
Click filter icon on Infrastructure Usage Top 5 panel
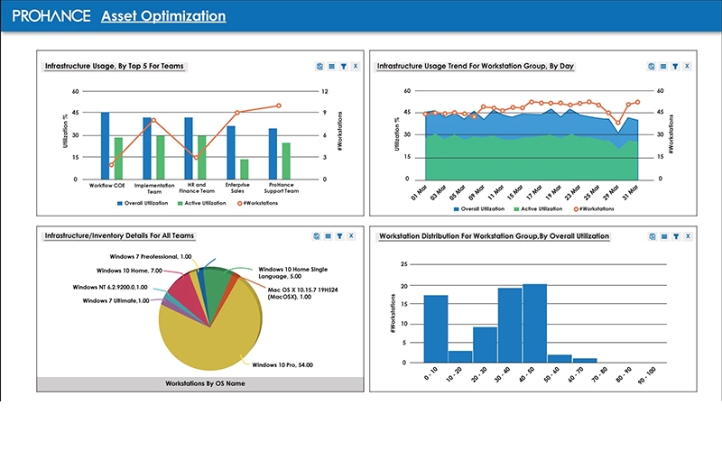coord(344,66)
